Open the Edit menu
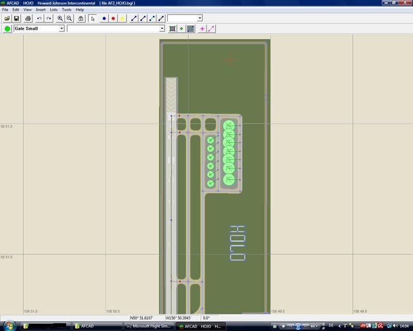The image size is (413, 331). [16, 10]
